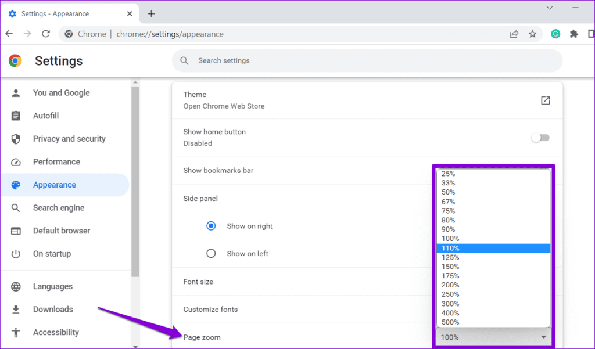
Task: Choose 150% zoom option
Action: (x=493, y=267)
